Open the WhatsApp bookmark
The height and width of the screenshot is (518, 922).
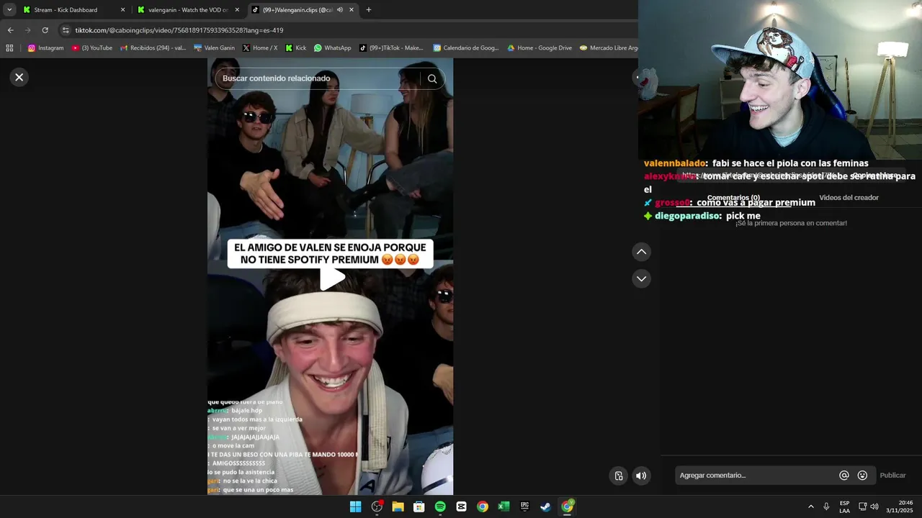pyautogui.click(x=332, y=48)
